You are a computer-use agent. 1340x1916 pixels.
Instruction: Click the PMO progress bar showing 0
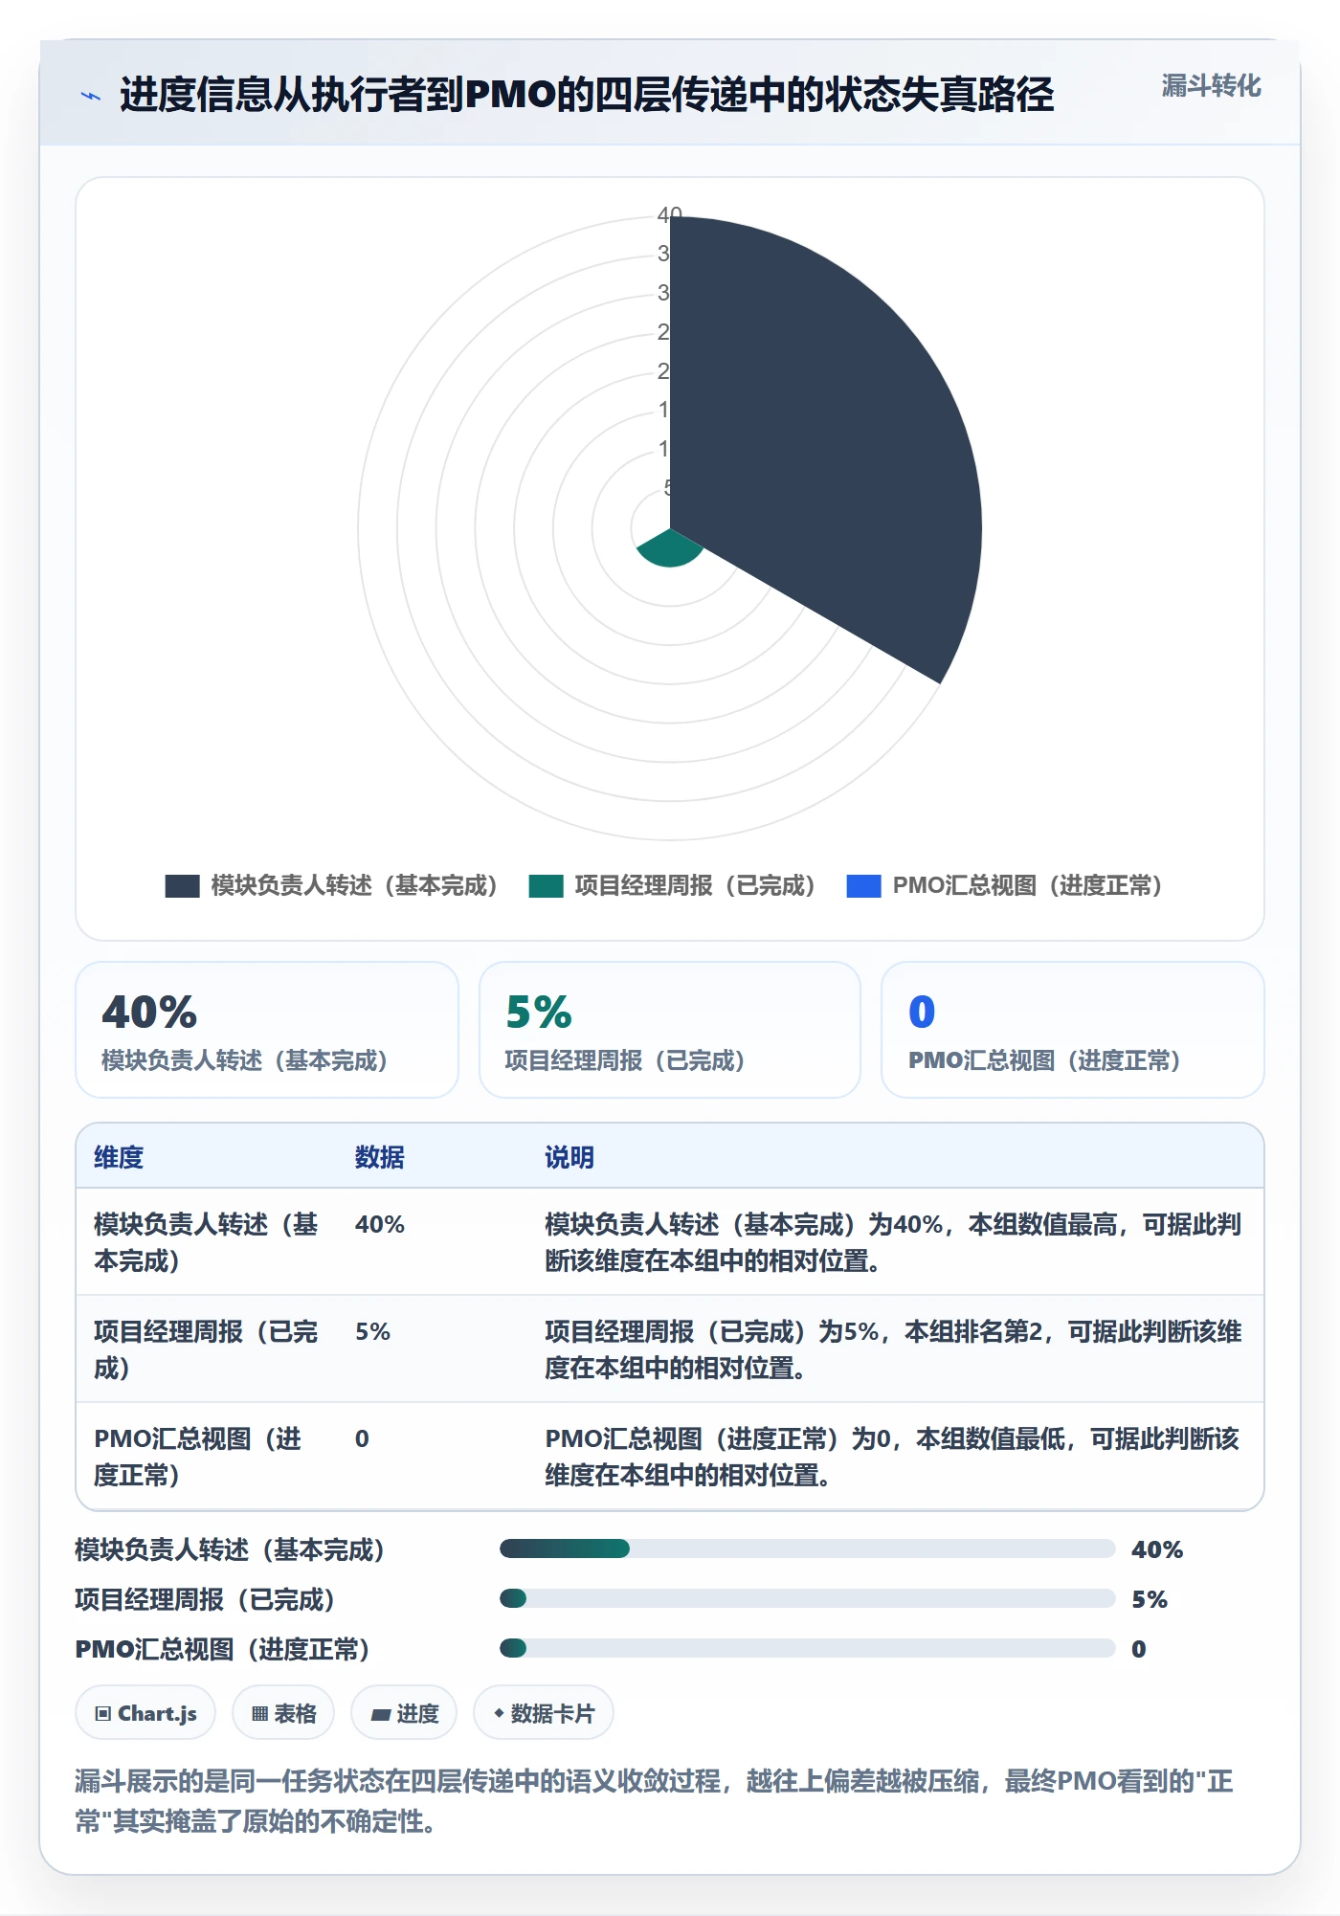click(x=808, y=1648)
